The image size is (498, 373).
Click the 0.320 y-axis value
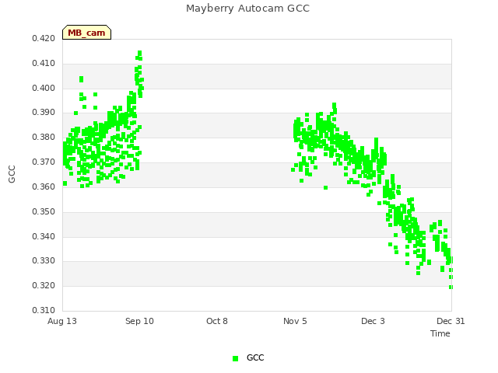tap(44, 285)
